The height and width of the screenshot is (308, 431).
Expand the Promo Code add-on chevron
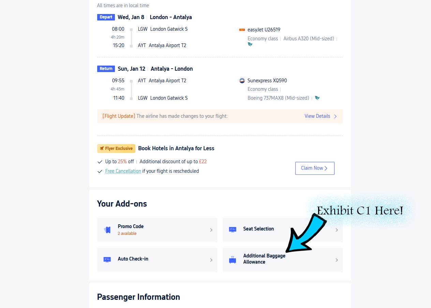coord(211,230)
